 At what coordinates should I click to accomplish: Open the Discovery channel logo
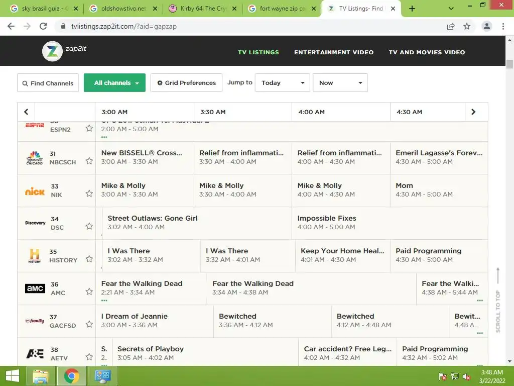click(35, 223)
